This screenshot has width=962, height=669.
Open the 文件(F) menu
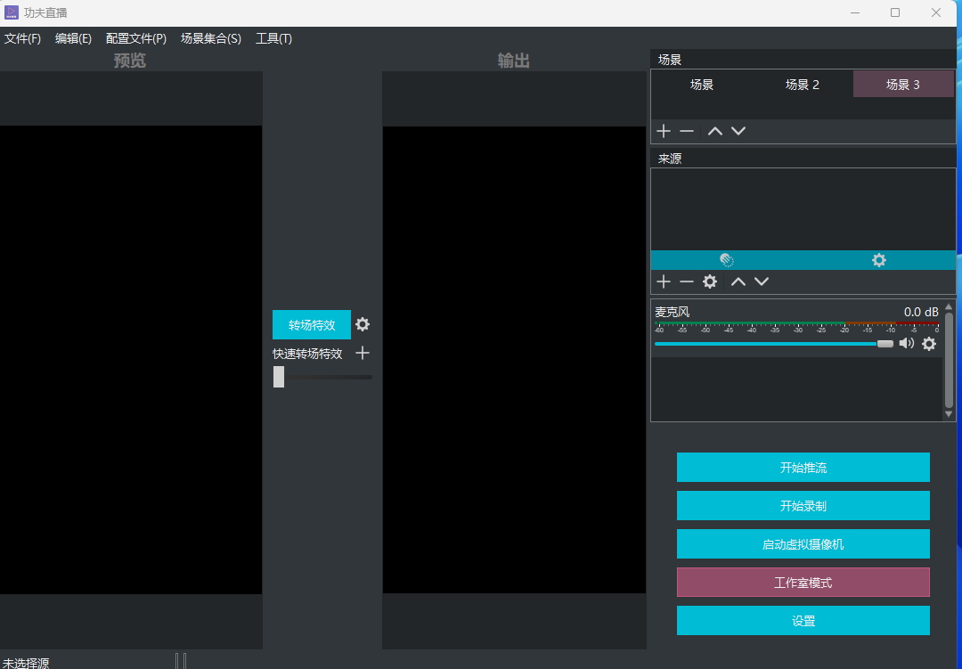[22, 38]
